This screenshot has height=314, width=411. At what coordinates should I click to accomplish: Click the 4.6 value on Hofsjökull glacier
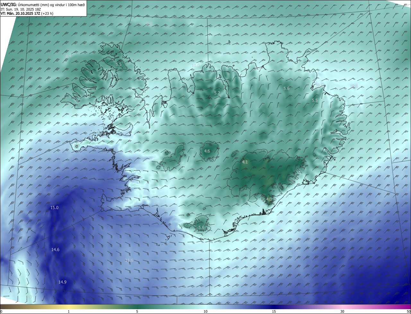207,151
